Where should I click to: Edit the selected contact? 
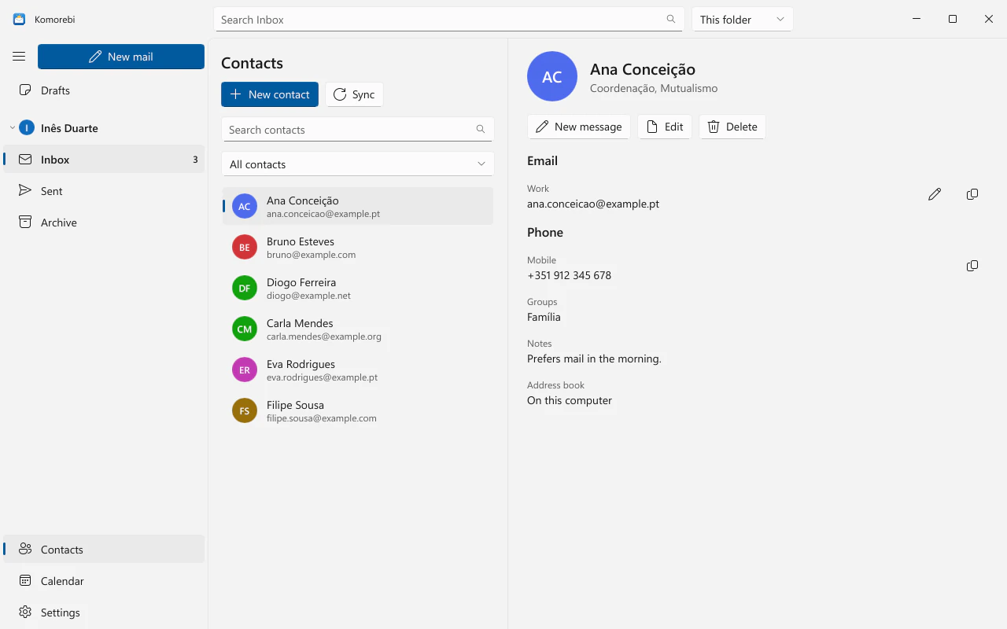[x=665, y=127]
